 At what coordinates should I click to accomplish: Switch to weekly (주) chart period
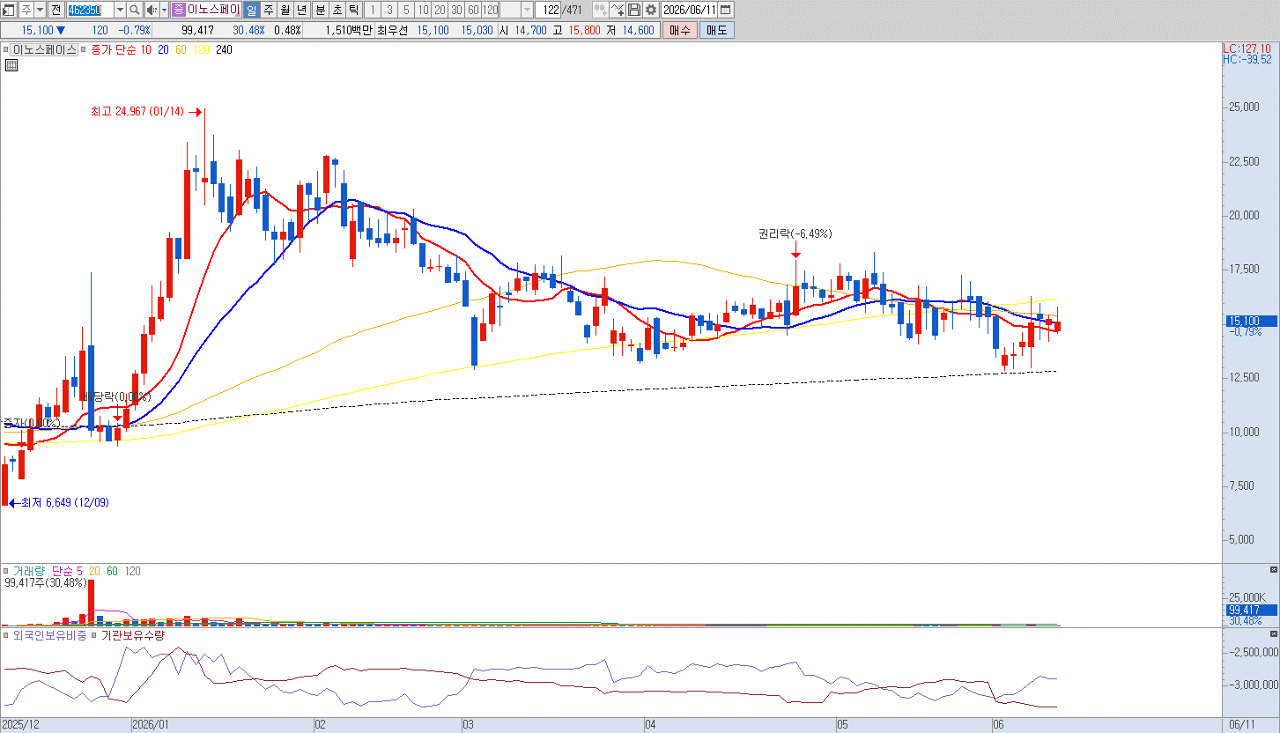pyautogui.click(x=268, y=10)
